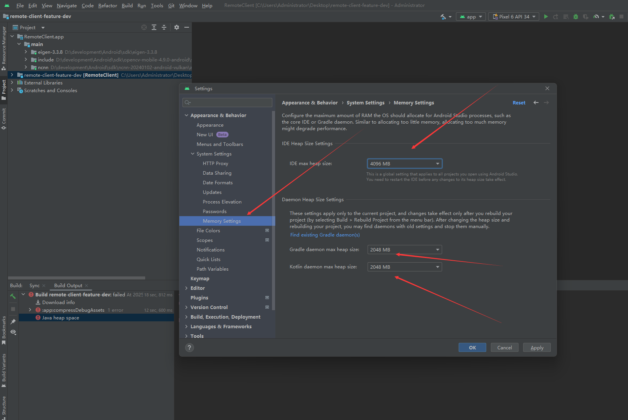The width and height of the screenshot is (628, 420).
Task: Open Project panel gear options
Action: pos(177,27)
